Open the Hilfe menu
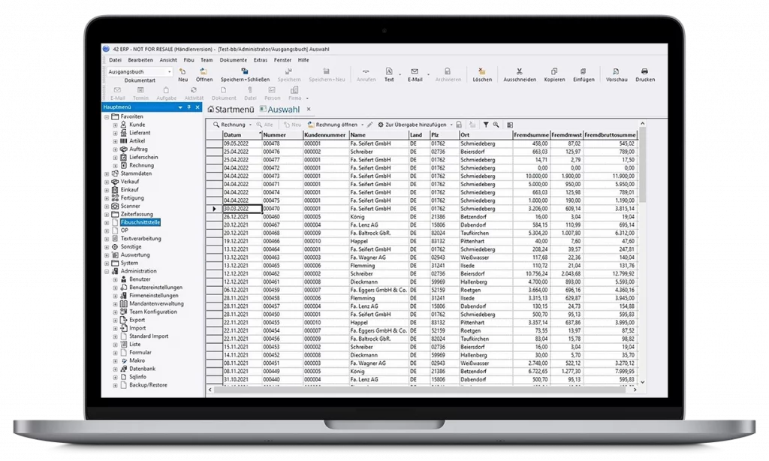The height and width of the screenshot is (461, 769). 303,60
